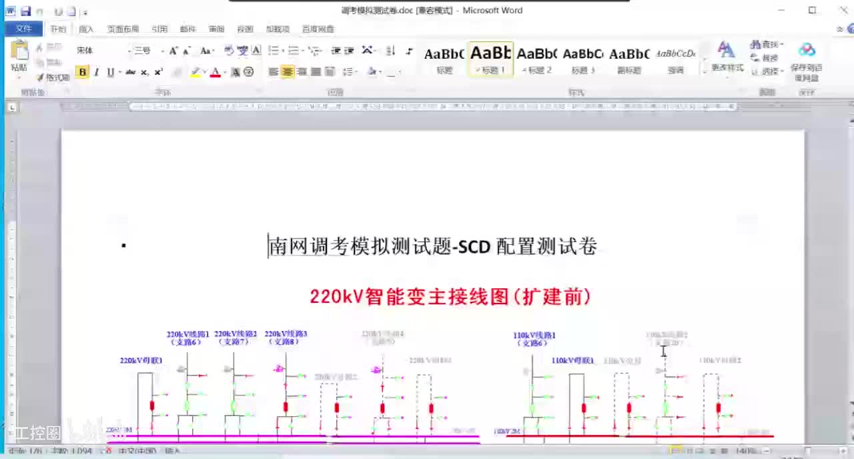854x459 pixels.
Task: Click the Undo icon in the quick access toolbar
Action: [x=40, y=11]
